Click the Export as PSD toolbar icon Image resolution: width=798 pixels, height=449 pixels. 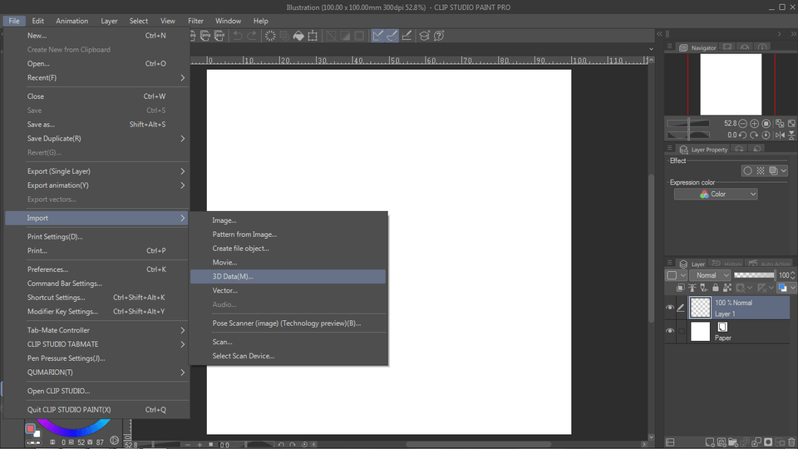pos(219,36)
